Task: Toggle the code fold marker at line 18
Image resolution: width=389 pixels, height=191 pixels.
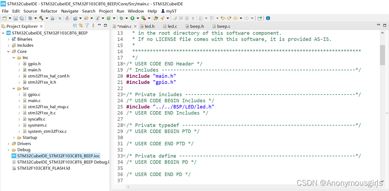Action: coord(124,64)
